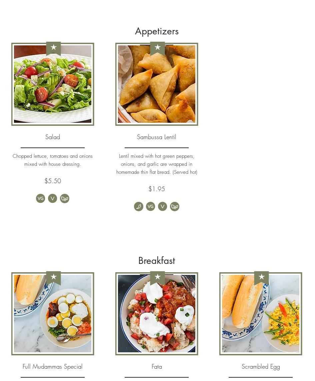The image size is (315, 381).
Task: Click the VG icon under Salad
Action: [x=41, y=198]
